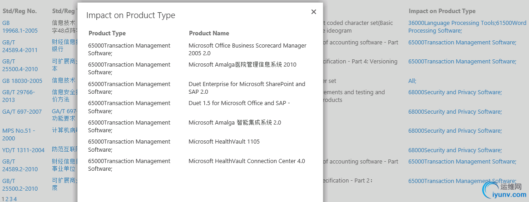
Task: Click the Std/Reg No. column header
Action: click(x=20, y=11)
